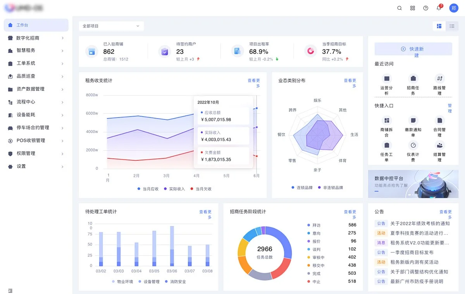This screenshot has height=294, width=465.
Task: Open notice 关于2022年绩效考核的通知
Action: pyautogui.click(x=420, y=223)
